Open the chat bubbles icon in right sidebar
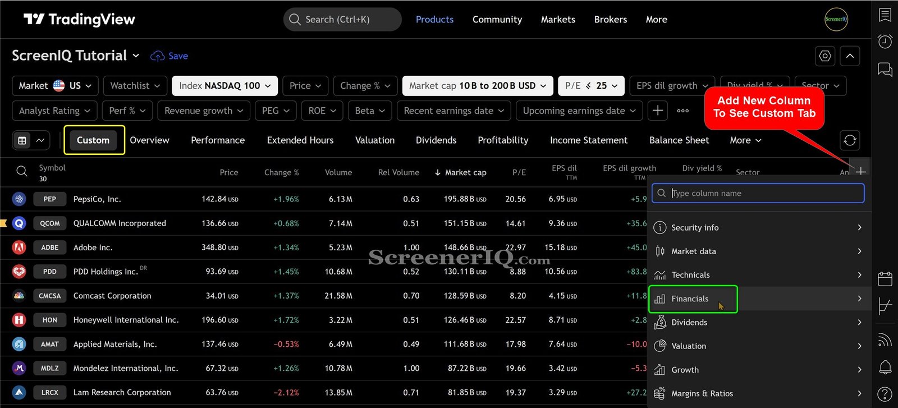The width and height of the screenshot is (898, 408). click(x=885, y=70)
